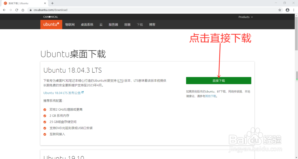The height and width of the screenshot is (159, 298).
Task: Open the 其他下载 link
Action: coord(211,96)
